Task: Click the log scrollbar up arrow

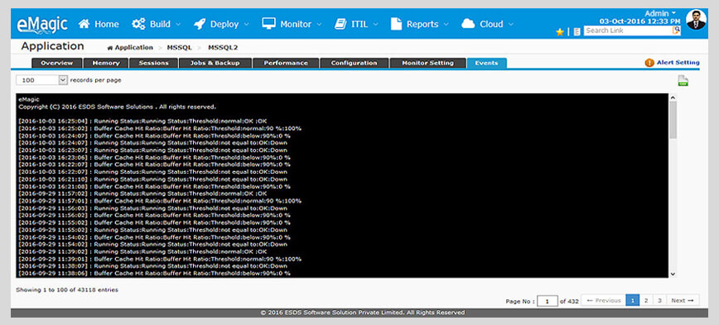Action: pos(673,98)
